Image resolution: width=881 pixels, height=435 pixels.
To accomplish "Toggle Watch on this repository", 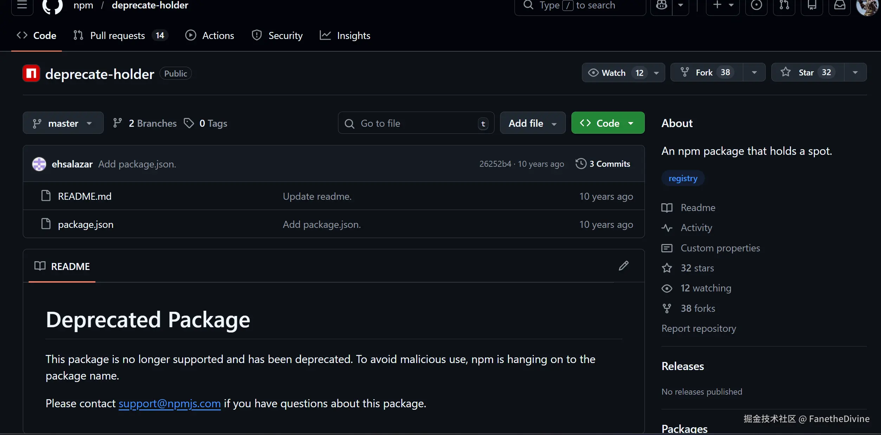I will (x=613, y=73).
